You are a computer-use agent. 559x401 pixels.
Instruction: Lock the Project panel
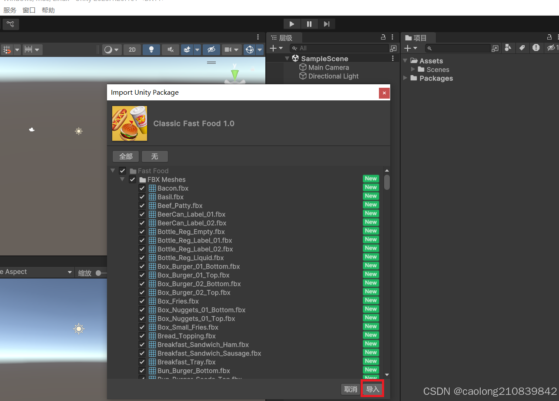click(x=549, y=37)
